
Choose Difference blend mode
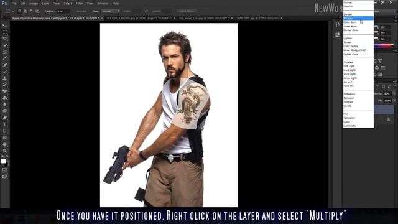[x=358, y=94]
